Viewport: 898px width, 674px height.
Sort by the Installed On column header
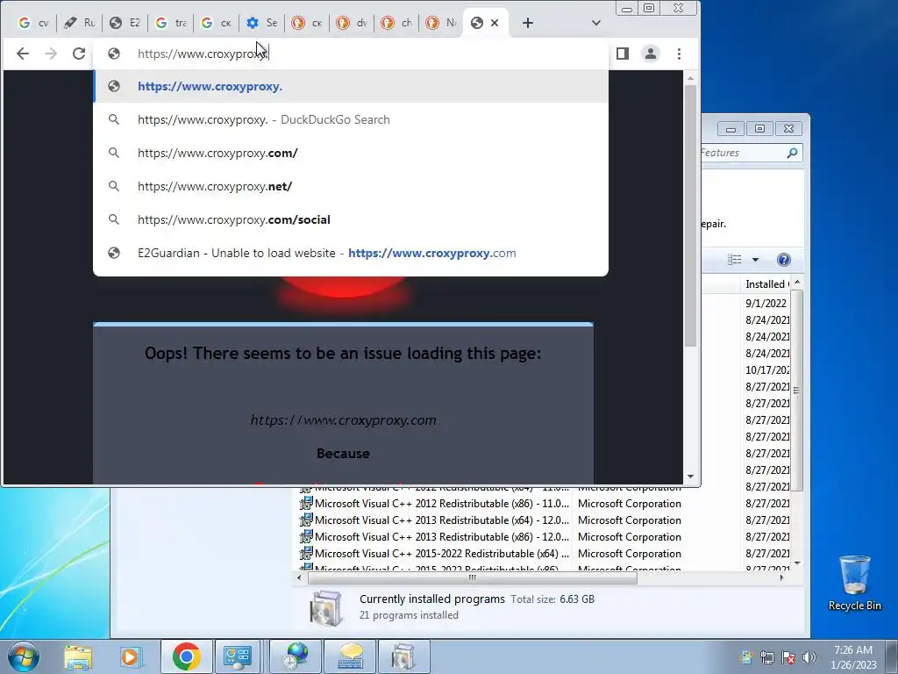765,284
